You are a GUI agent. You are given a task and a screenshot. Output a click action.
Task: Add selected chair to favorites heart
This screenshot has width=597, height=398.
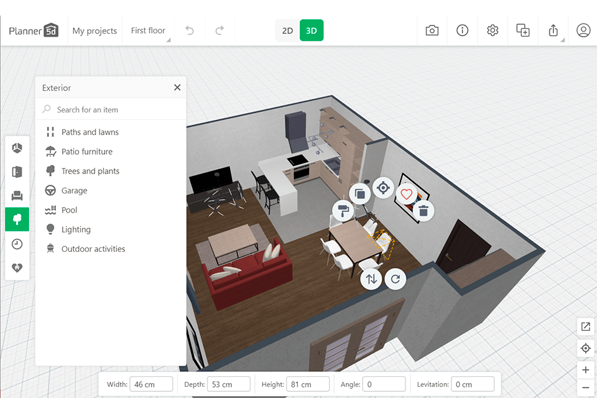point(406,194)
